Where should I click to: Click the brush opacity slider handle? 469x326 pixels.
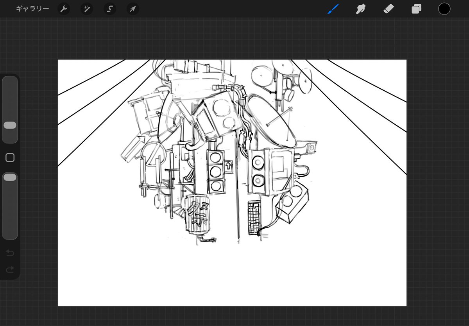coord(10,177)
